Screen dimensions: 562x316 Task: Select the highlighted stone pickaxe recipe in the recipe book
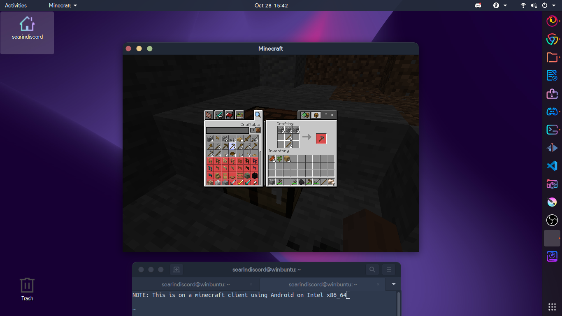point(232,146)
